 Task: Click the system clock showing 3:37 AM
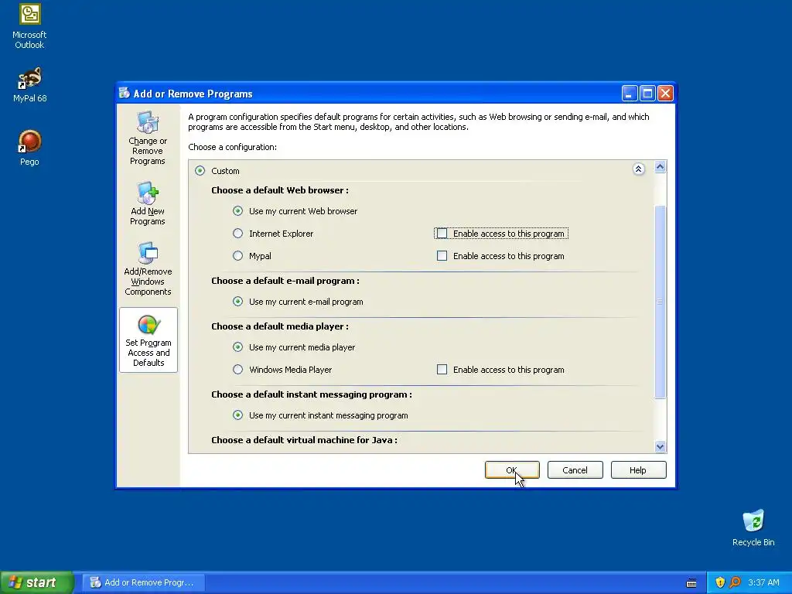(763, 582)
